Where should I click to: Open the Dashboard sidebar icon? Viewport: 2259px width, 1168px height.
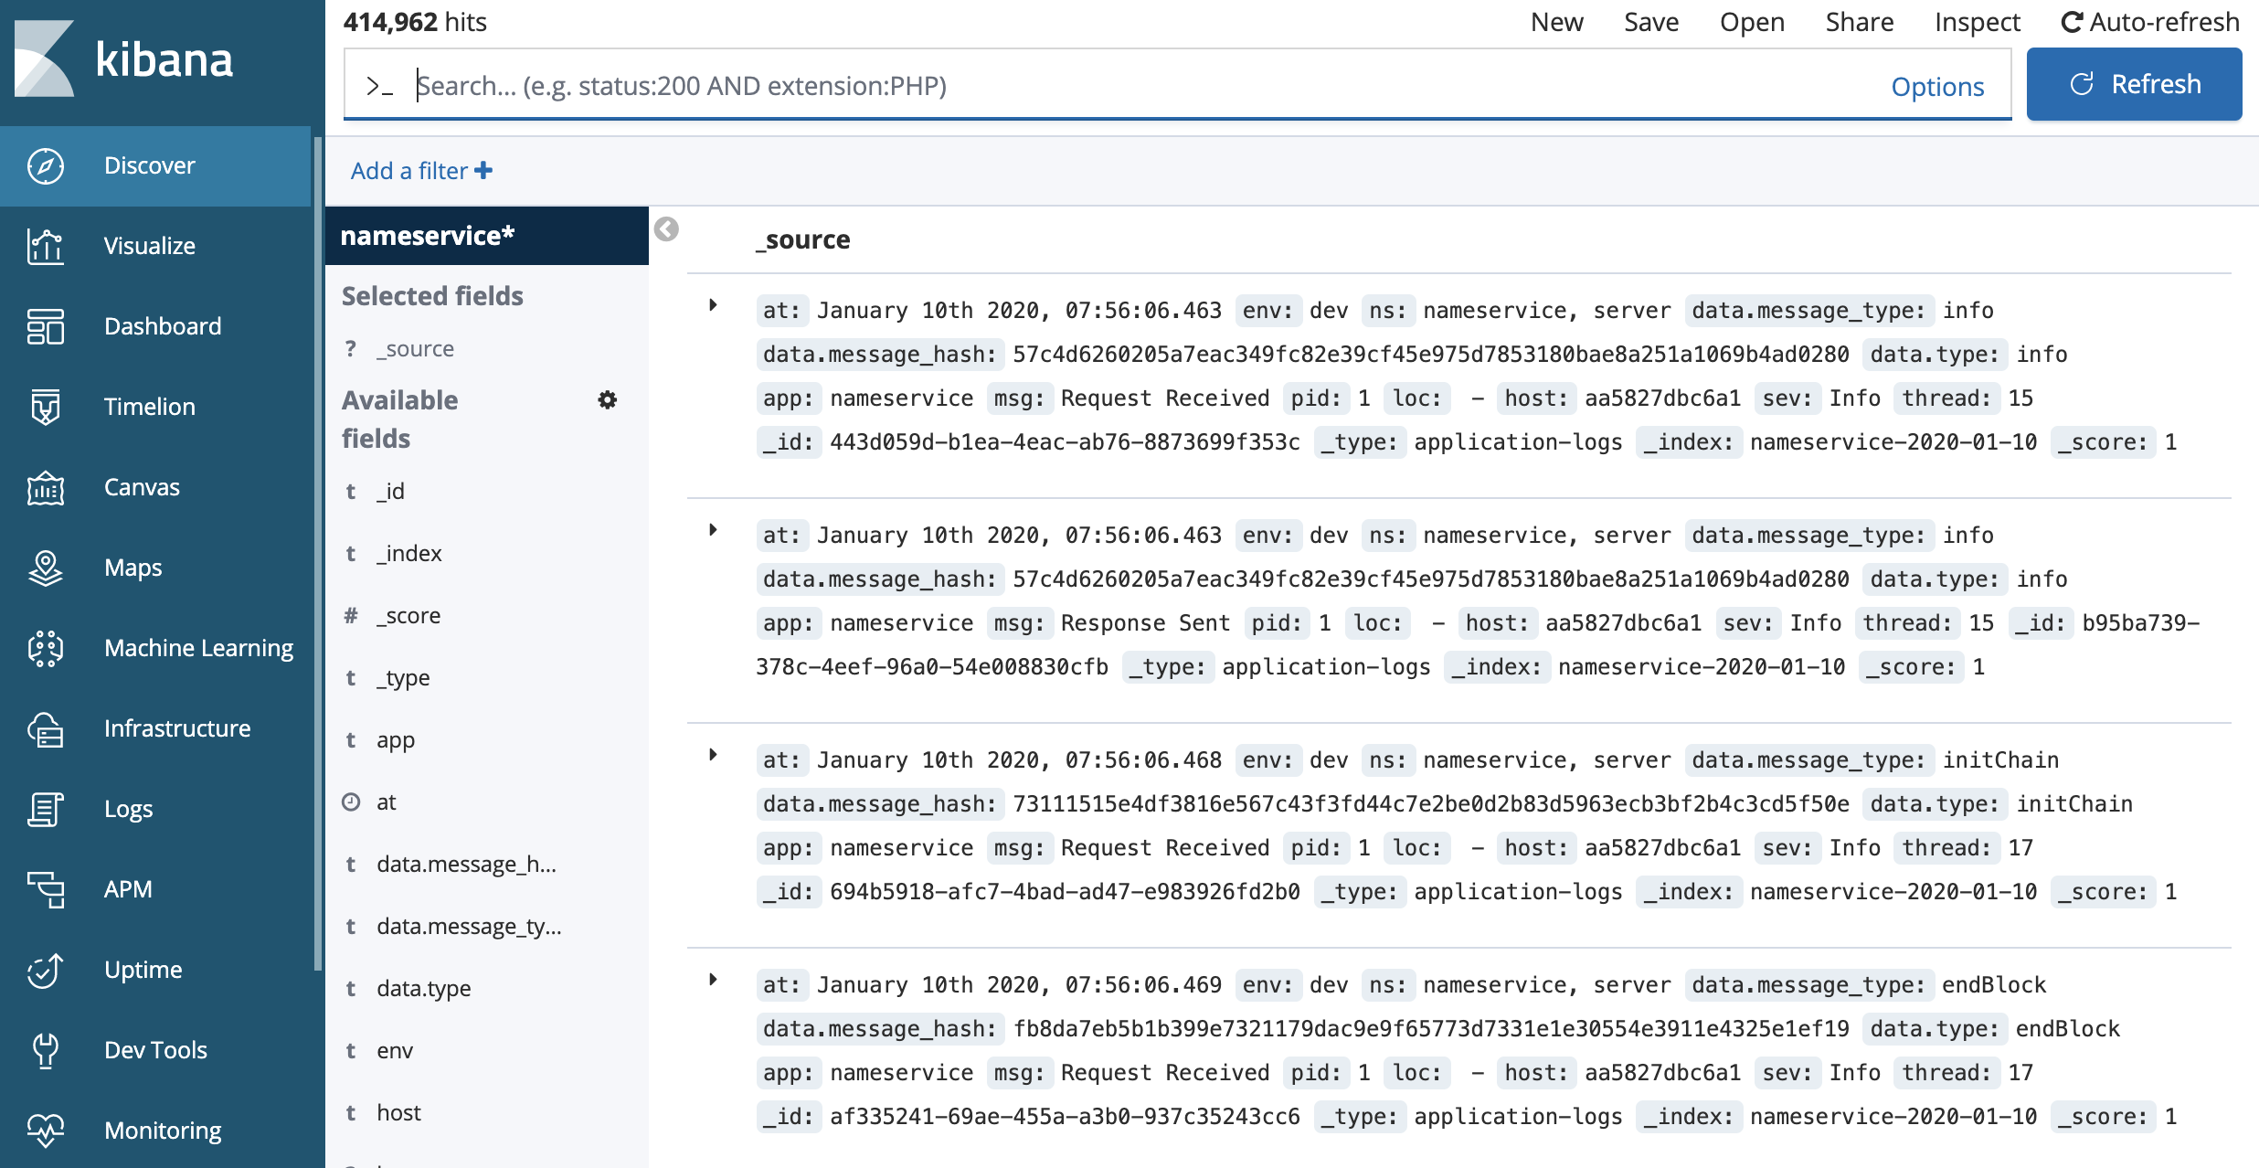coord(45,326)
